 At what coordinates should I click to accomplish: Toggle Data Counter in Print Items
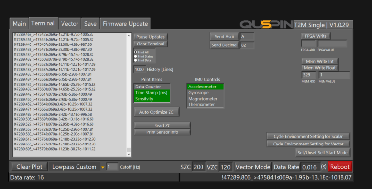pyautogui.click(x=152, y=87)
